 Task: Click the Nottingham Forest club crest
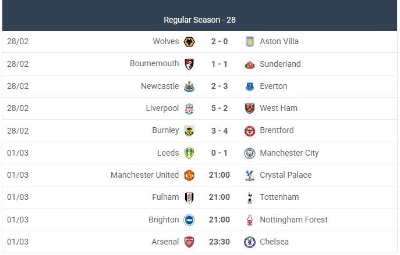(x=250, y=220)
